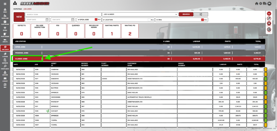Toggle the VMU ALL checkbox
The image size is (277, 131).
tap(203, 20)
